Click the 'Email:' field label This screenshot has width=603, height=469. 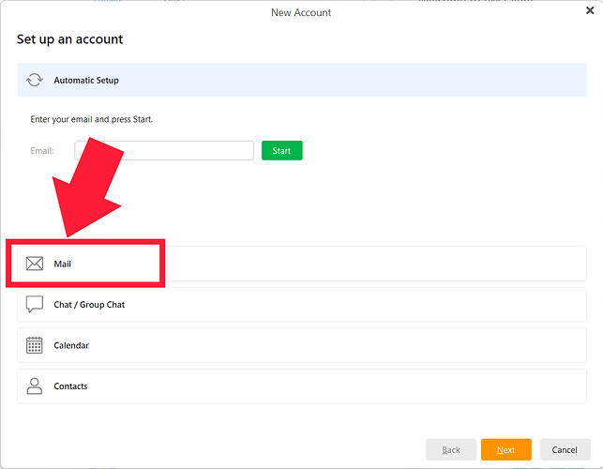(42, 151)
